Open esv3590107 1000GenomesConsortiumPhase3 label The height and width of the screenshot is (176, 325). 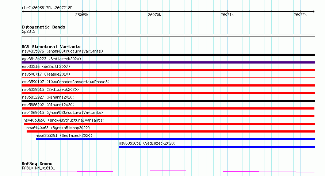pos(66,82)
